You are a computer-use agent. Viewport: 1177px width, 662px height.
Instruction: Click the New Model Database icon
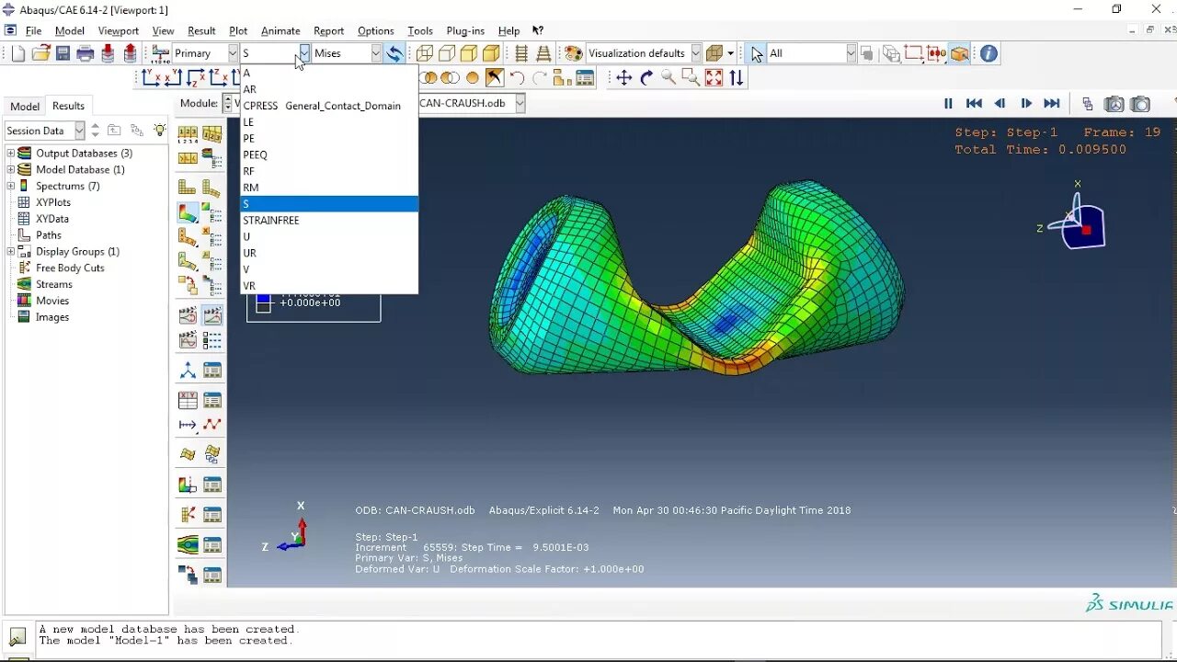(18, 53)
